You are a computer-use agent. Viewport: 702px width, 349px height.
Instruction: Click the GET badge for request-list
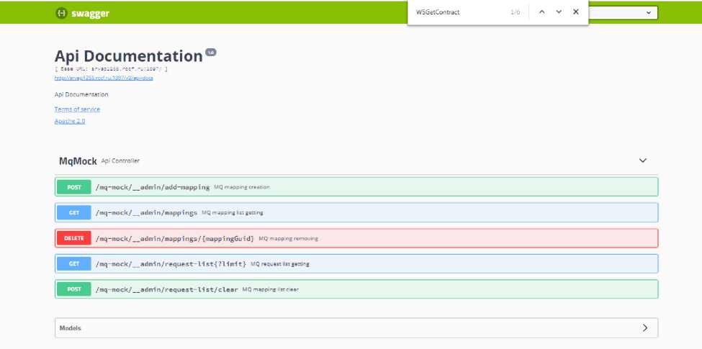[x=74, y=263]
